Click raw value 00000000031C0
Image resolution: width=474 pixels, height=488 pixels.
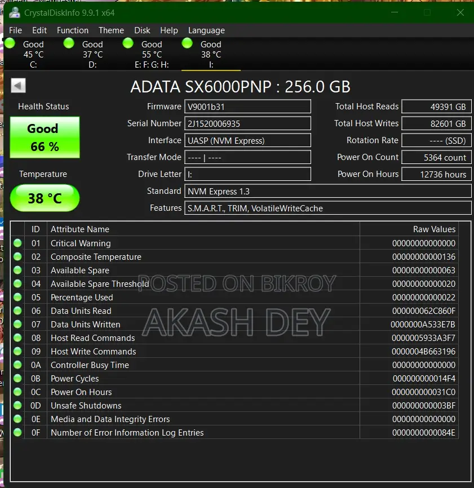423,392
